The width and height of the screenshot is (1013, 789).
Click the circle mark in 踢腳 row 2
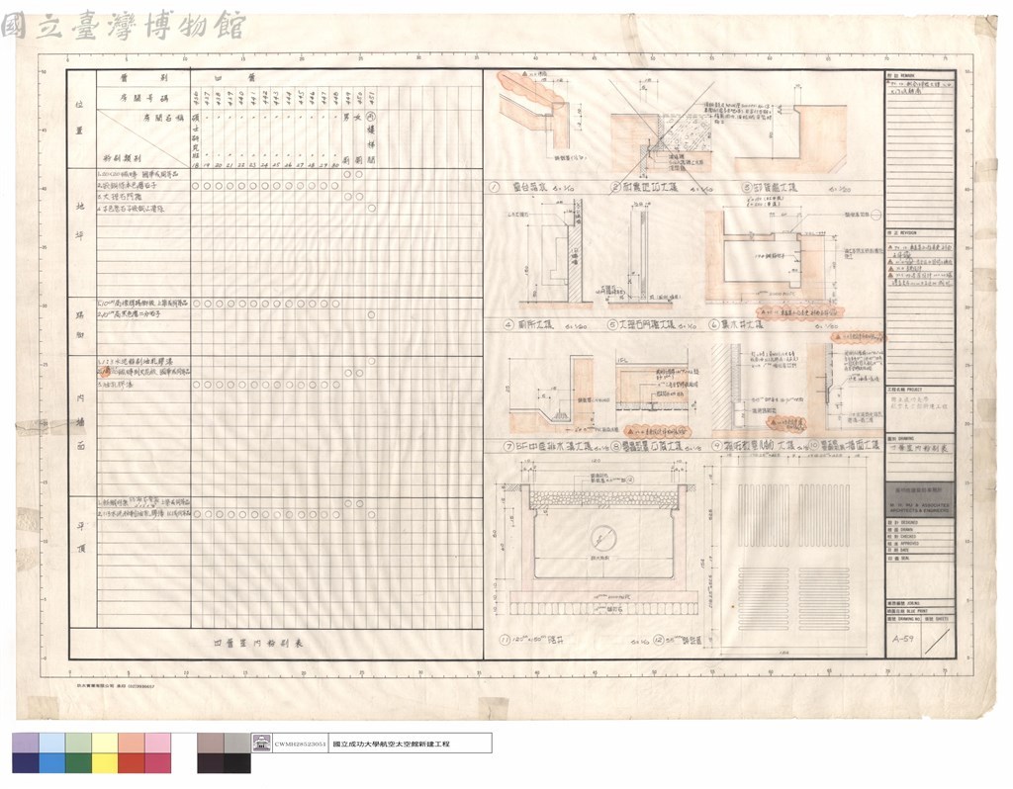click(372, 315)
